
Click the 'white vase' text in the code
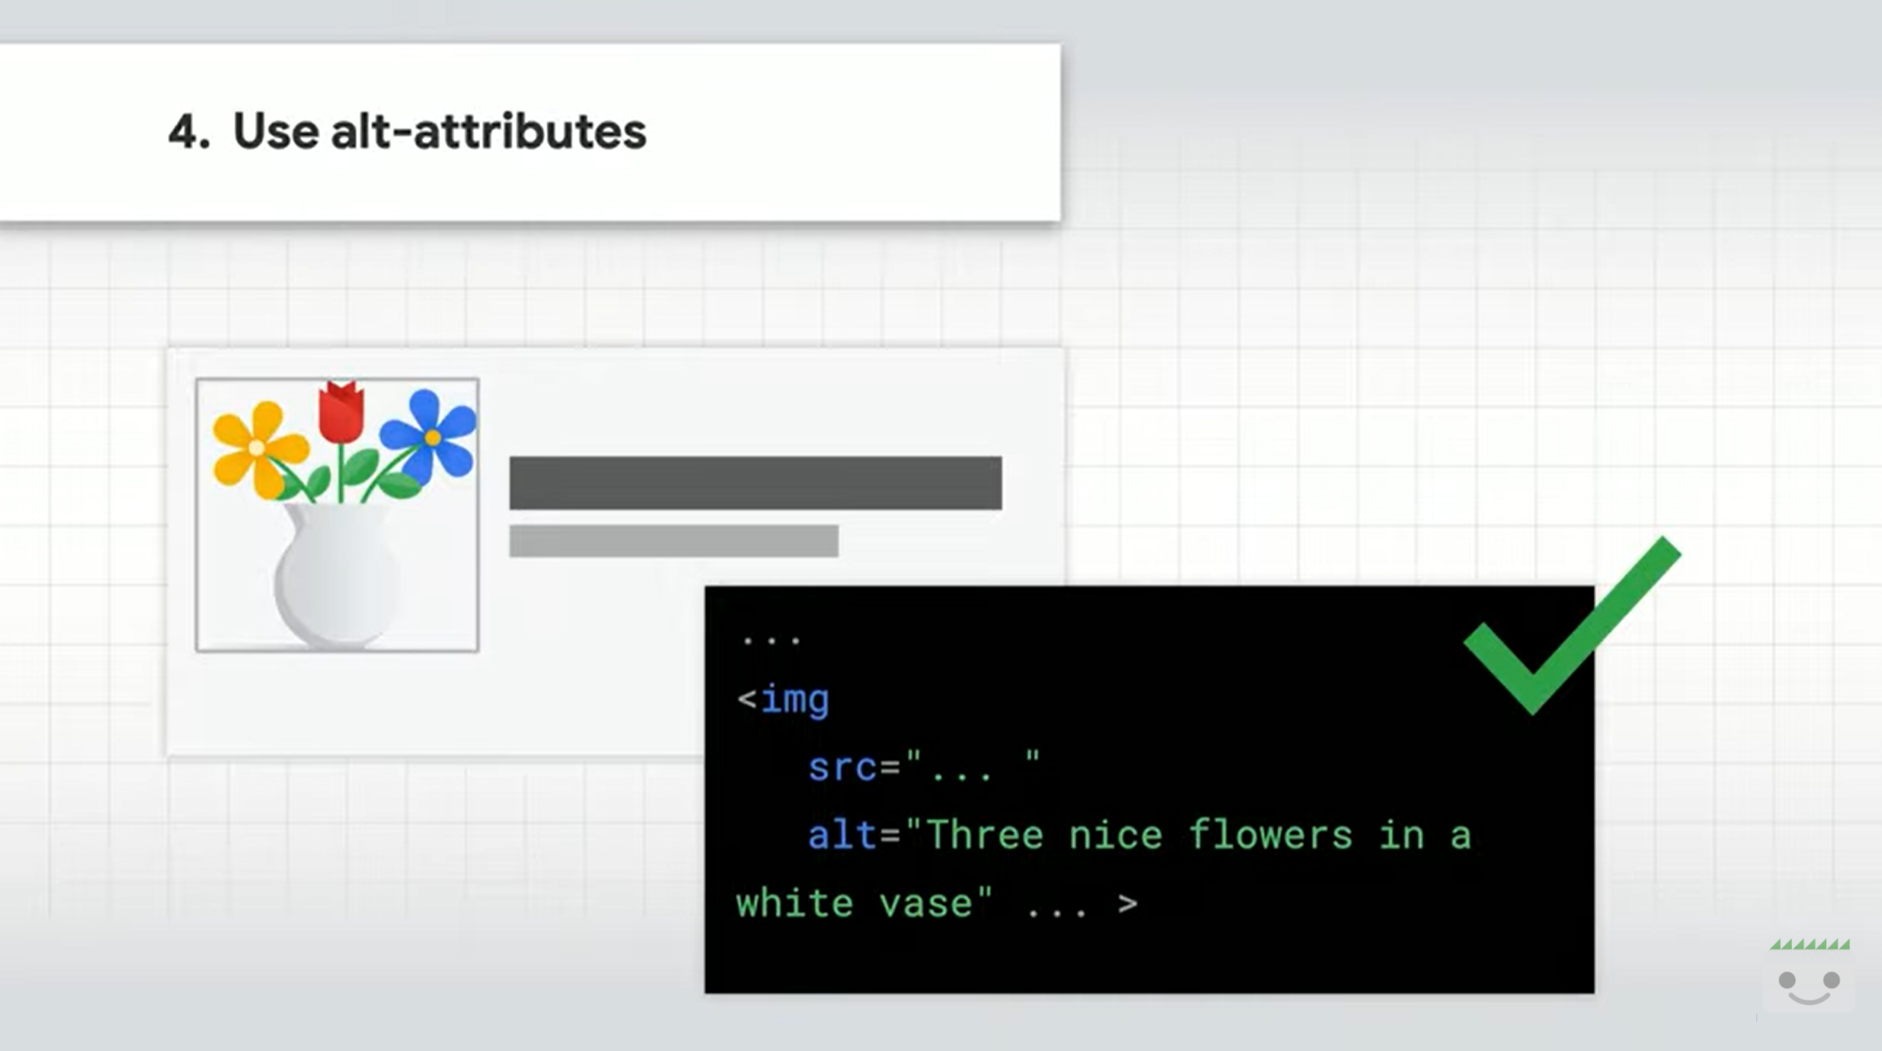coord(854,903)
